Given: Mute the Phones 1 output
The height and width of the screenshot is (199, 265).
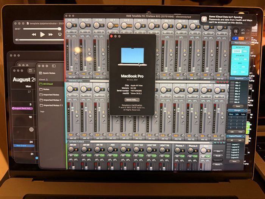Looking at the screenshot, I should point(177,156).
